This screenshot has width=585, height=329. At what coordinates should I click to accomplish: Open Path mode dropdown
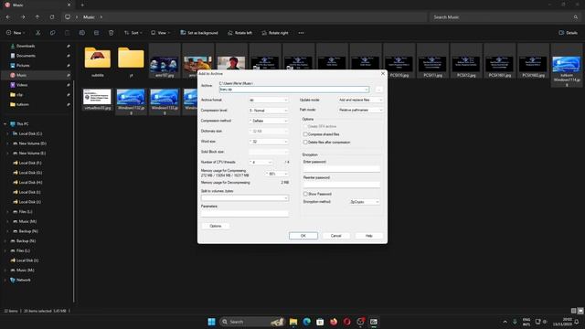[360, 110]
